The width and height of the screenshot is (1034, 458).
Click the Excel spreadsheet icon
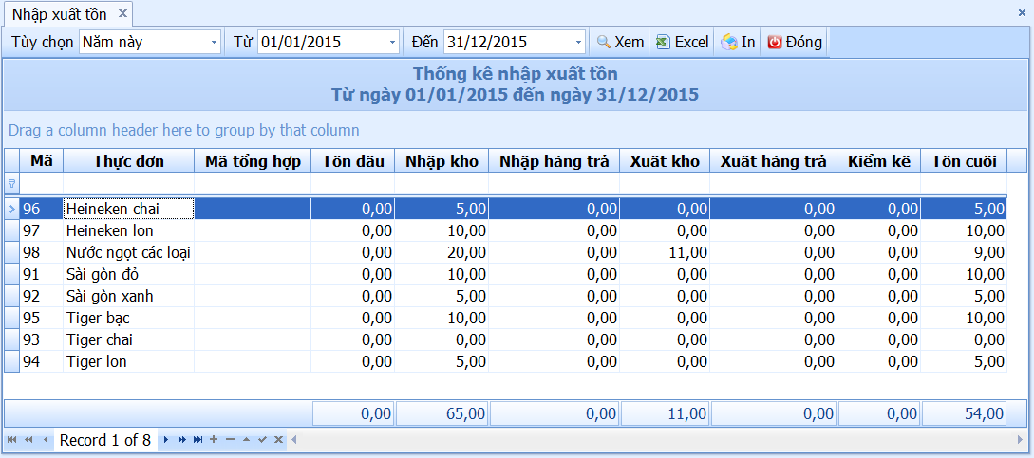tap(663, 42)
